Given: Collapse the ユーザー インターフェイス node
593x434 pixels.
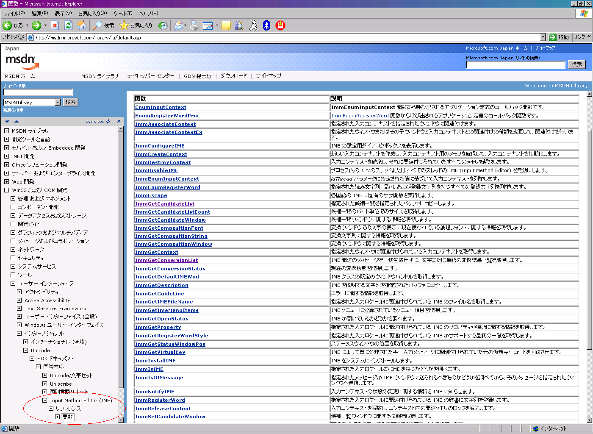Looking at the screenshot, I should click(x=13, y=283).
